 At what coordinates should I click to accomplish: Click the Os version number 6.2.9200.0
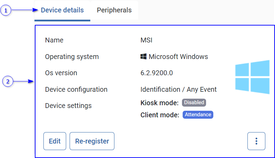(157, 73)
